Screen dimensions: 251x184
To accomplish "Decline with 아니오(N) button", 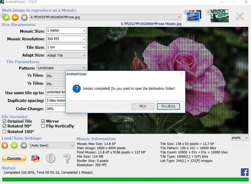I will point(168,106).
